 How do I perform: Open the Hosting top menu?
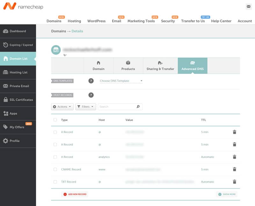[74, 21]
